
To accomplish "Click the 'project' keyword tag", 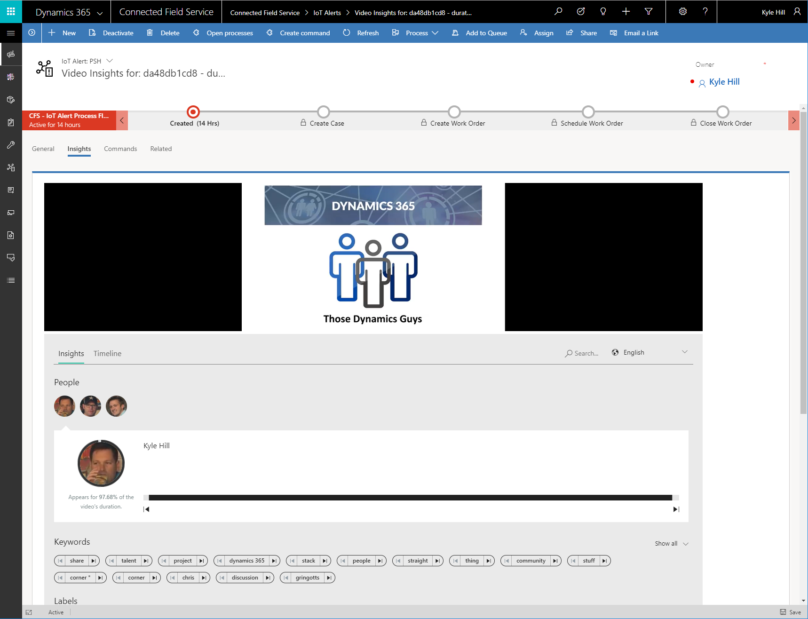I will click(182, 561).
